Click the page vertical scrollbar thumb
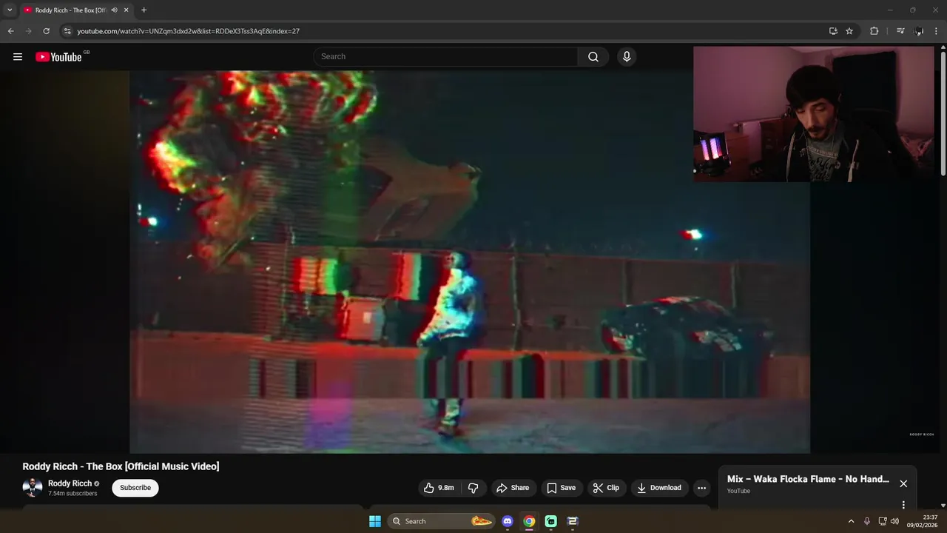 tap(943, 113)
